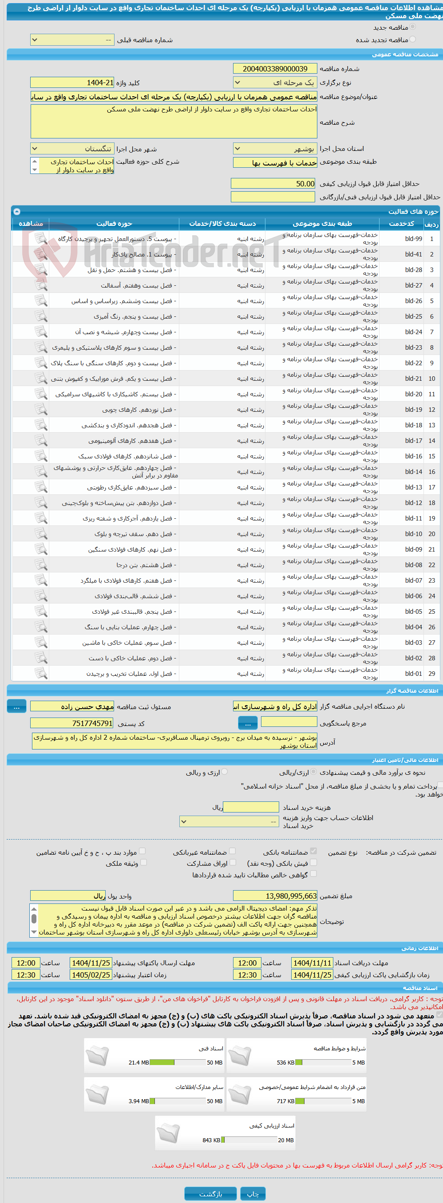443x1203 pixels.
Task: Open view icon for row bld-01
Action: (x=41, y=674)
